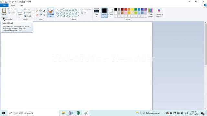
Task: Collapse the ribbon with chevron
Action: (202, 5)
